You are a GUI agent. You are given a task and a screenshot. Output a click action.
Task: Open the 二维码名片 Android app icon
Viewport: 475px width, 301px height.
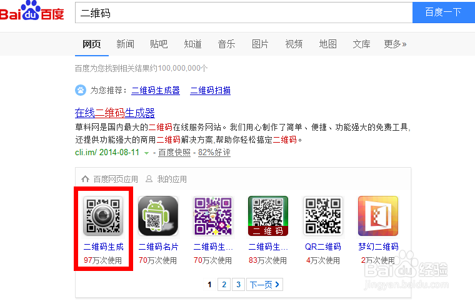pyautogui.click(x=158, y=216)
